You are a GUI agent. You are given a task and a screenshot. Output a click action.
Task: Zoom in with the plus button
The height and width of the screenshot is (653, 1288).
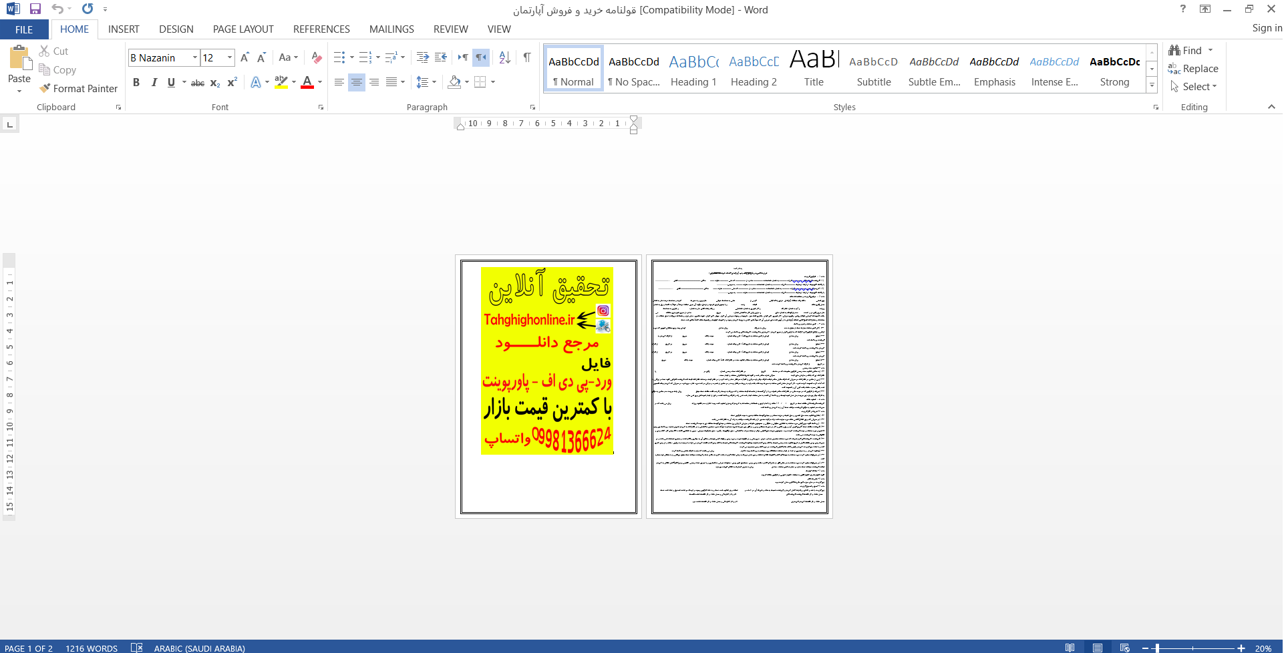pos(1241,648)
